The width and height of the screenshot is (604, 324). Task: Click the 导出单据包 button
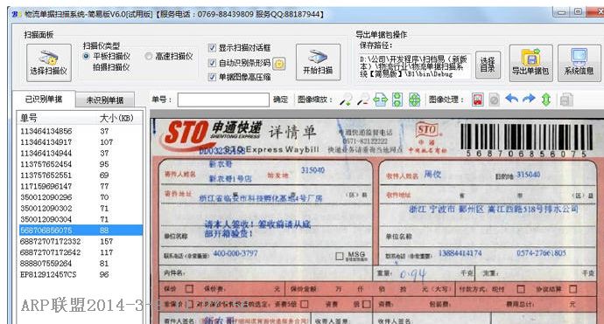530,63
